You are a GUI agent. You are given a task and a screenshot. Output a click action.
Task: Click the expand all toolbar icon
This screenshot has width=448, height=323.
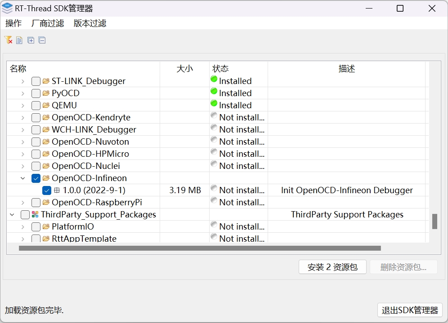(x=31, y=40)
